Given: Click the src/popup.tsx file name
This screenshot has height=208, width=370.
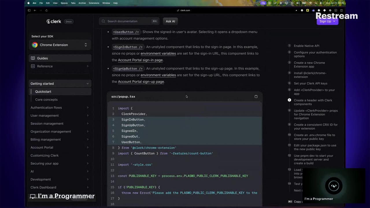Looking at the screenshot, I should tap(123, 96).
